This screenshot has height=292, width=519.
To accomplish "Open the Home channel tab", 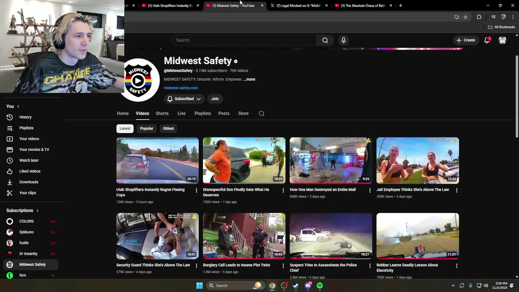I will point(123,114).
